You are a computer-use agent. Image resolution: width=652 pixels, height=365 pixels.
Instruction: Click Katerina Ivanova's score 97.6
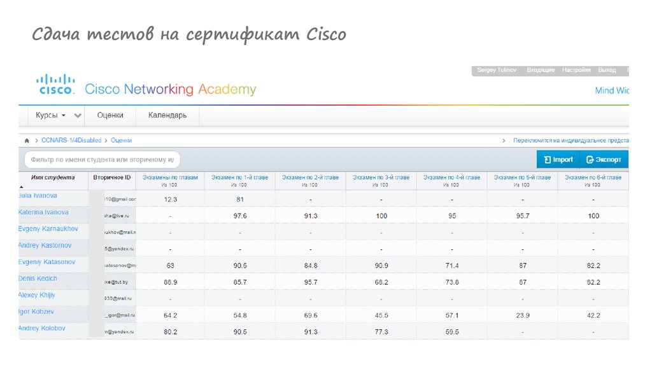point(240,216)
